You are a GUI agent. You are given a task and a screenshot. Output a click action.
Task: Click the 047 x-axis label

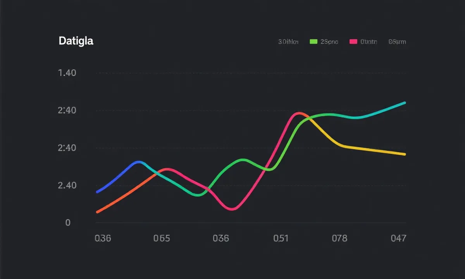pos(398,238)
